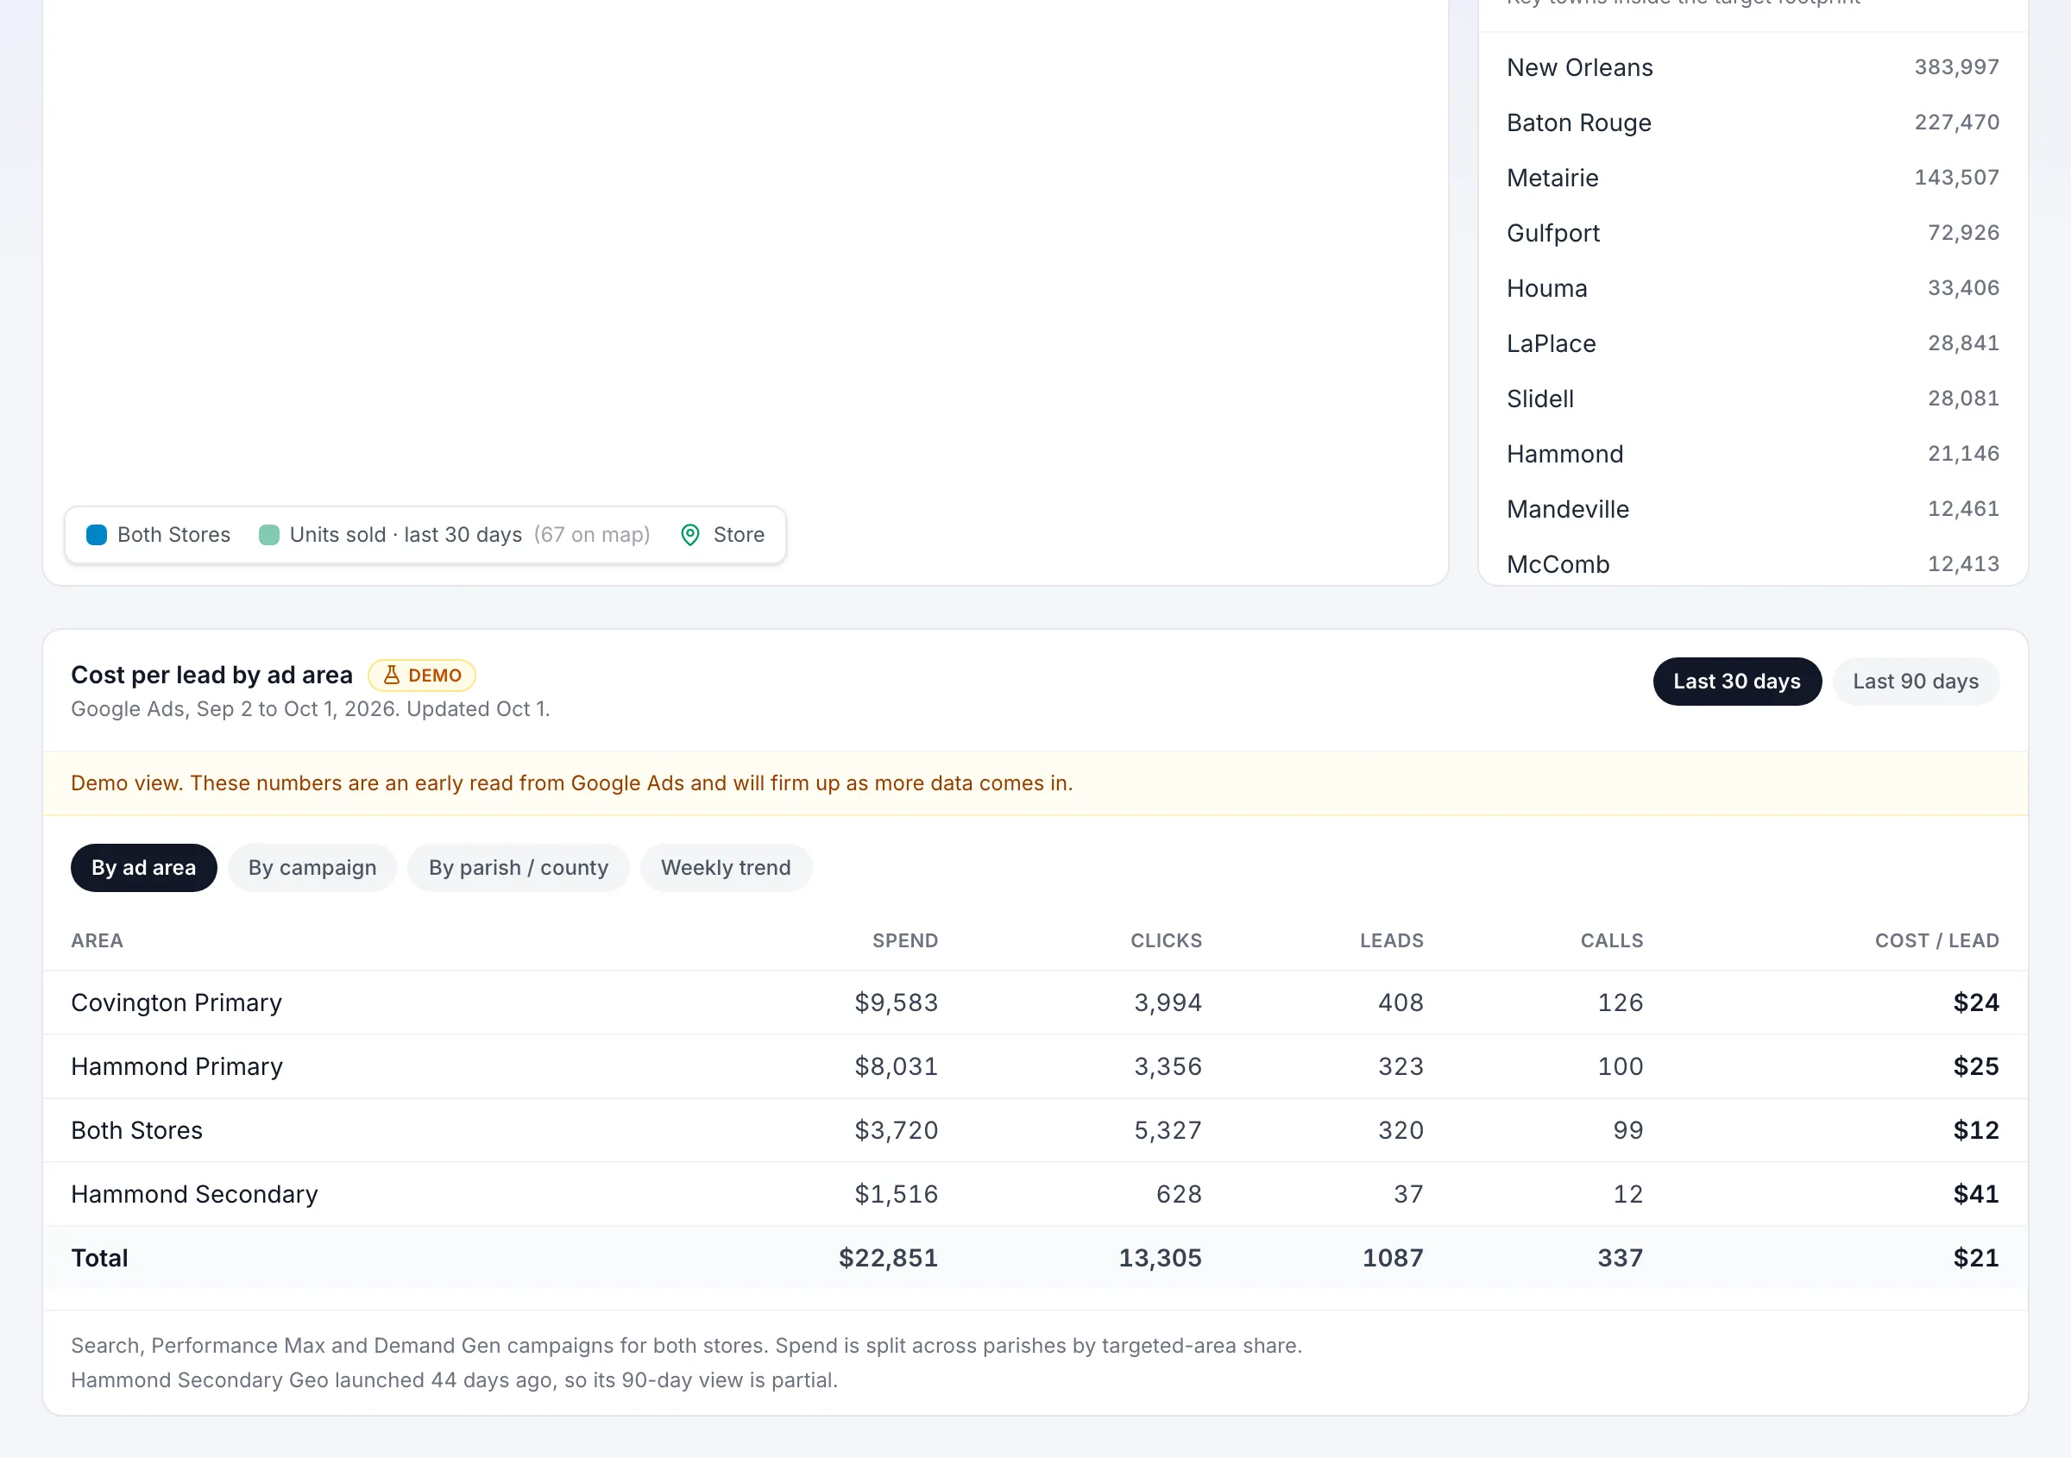Show the Weekly trend tab

click(x=726, y=867)
